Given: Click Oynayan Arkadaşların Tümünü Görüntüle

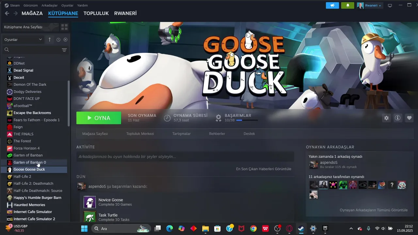Looking at the screenshot, I should [x=374, y=210].
